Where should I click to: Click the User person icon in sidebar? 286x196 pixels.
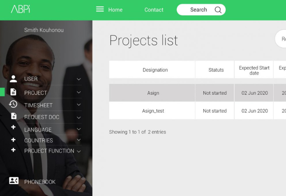pos(13,79)
